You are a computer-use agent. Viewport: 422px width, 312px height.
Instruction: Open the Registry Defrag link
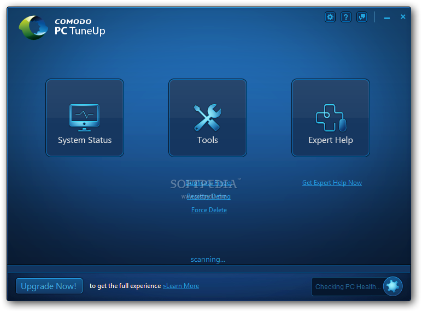pyautogui.click(x=209, y=196)
